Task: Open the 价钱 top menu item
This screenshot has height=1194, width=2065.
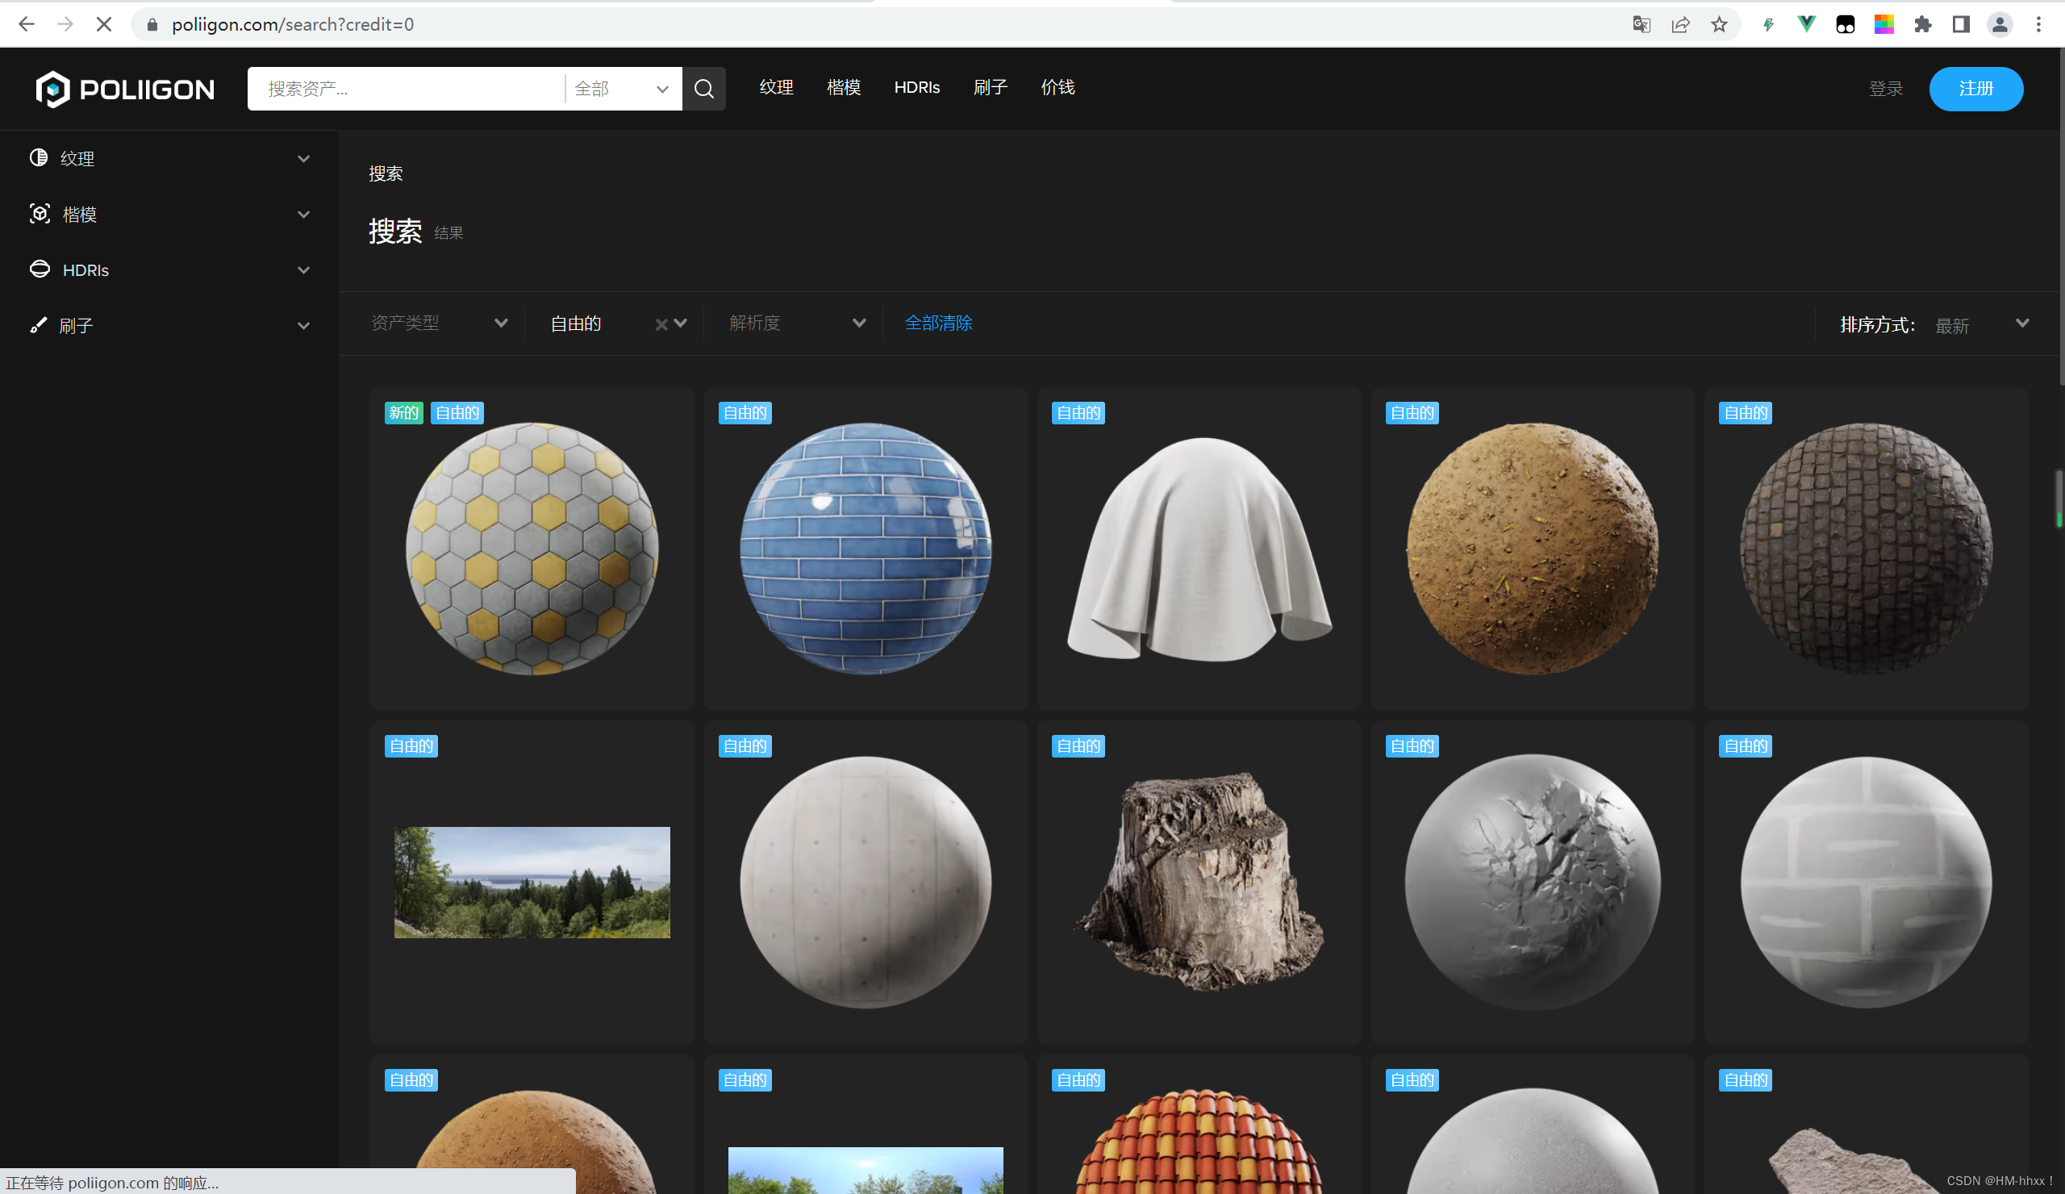Action: pyautogui.click(x=1057, y=87)
